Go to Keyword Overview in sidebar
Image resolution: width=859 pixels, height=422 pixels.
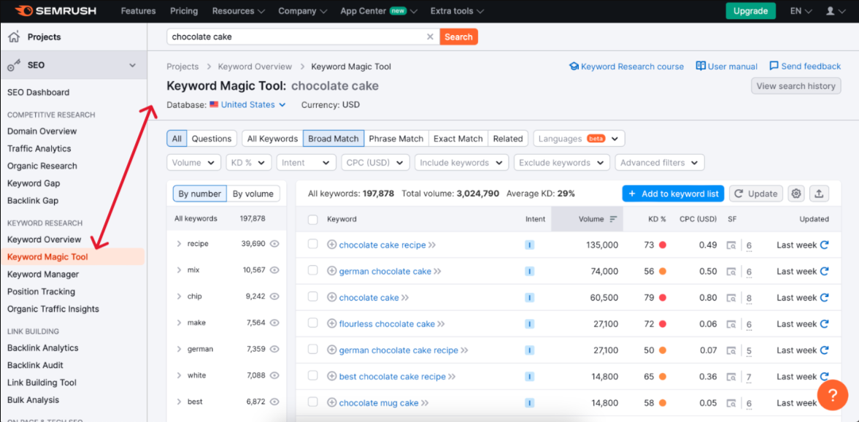(45, 239)
